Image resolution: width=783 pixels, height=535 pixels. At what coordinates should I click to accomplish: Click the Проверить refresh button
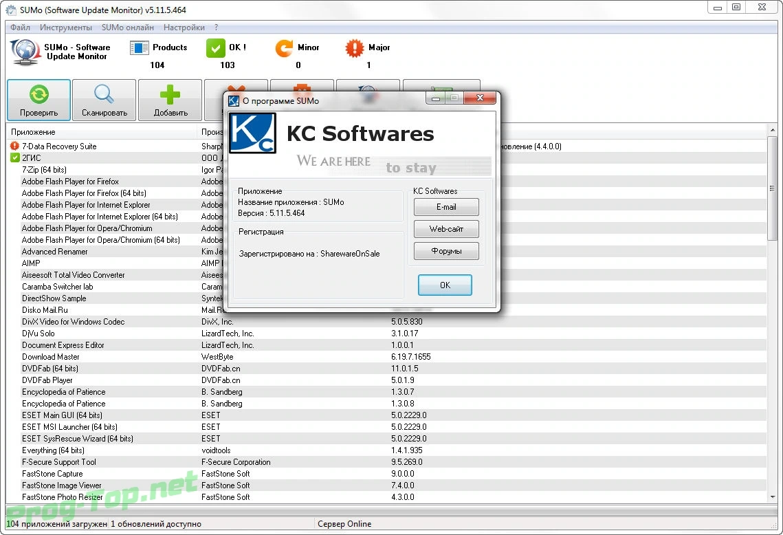(38, 100)
